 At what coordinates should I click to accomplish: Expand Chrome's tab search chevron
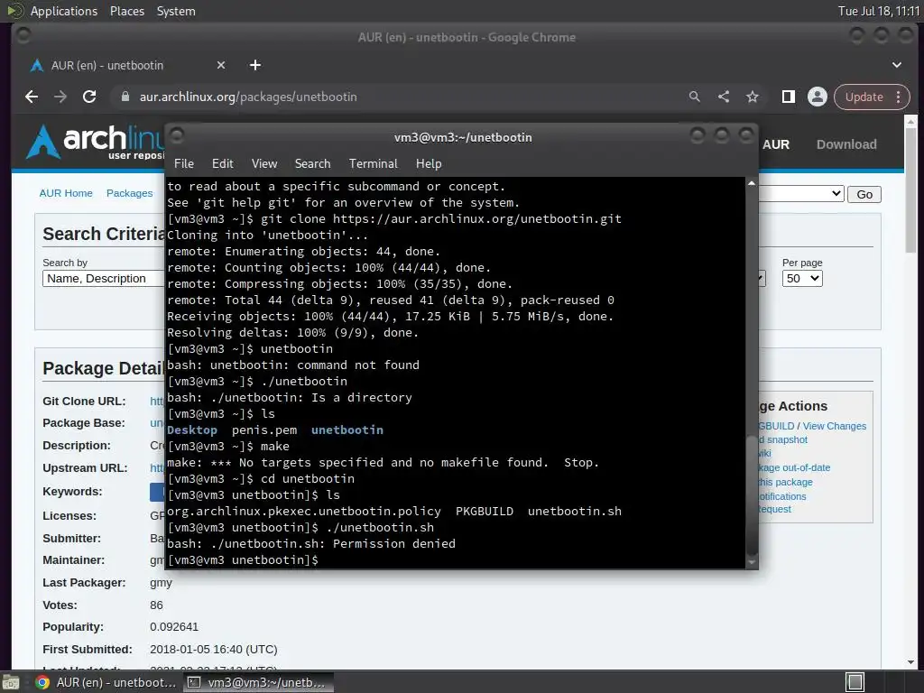click(x=896, y=65)
